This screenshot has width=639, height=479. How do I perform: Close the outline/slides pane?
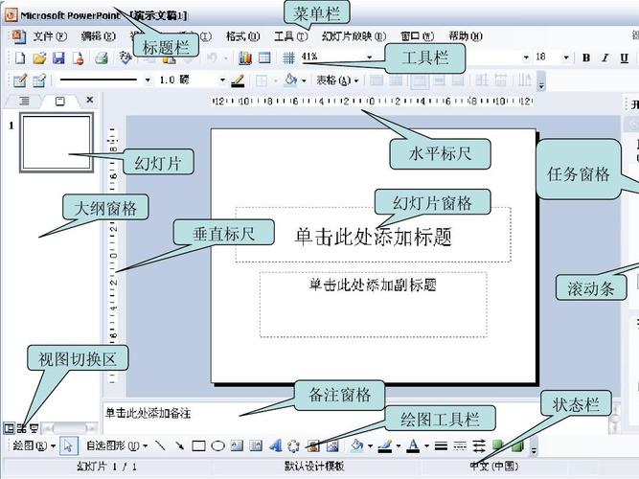[x=90, y=100]
